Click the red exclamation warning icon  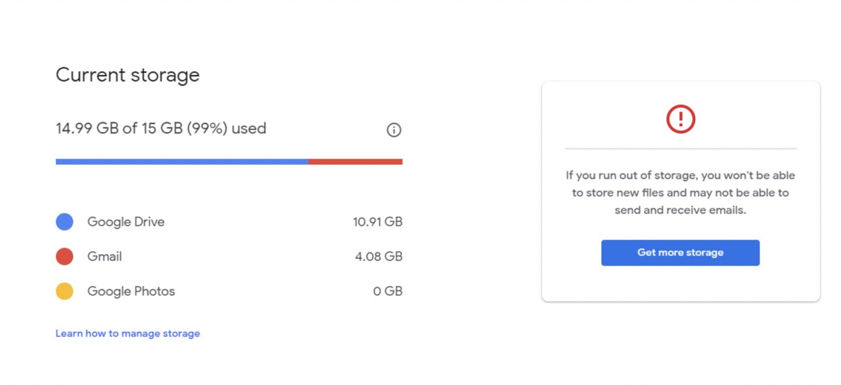(x=681, y=119)
